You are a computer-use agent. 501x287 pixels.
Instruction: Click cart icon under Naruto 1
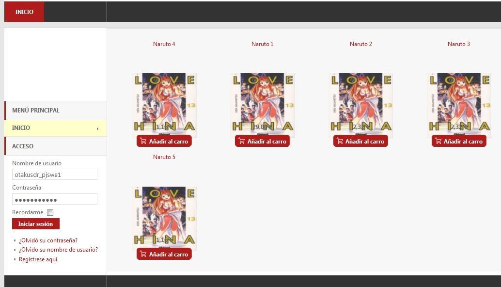[242, 141]
